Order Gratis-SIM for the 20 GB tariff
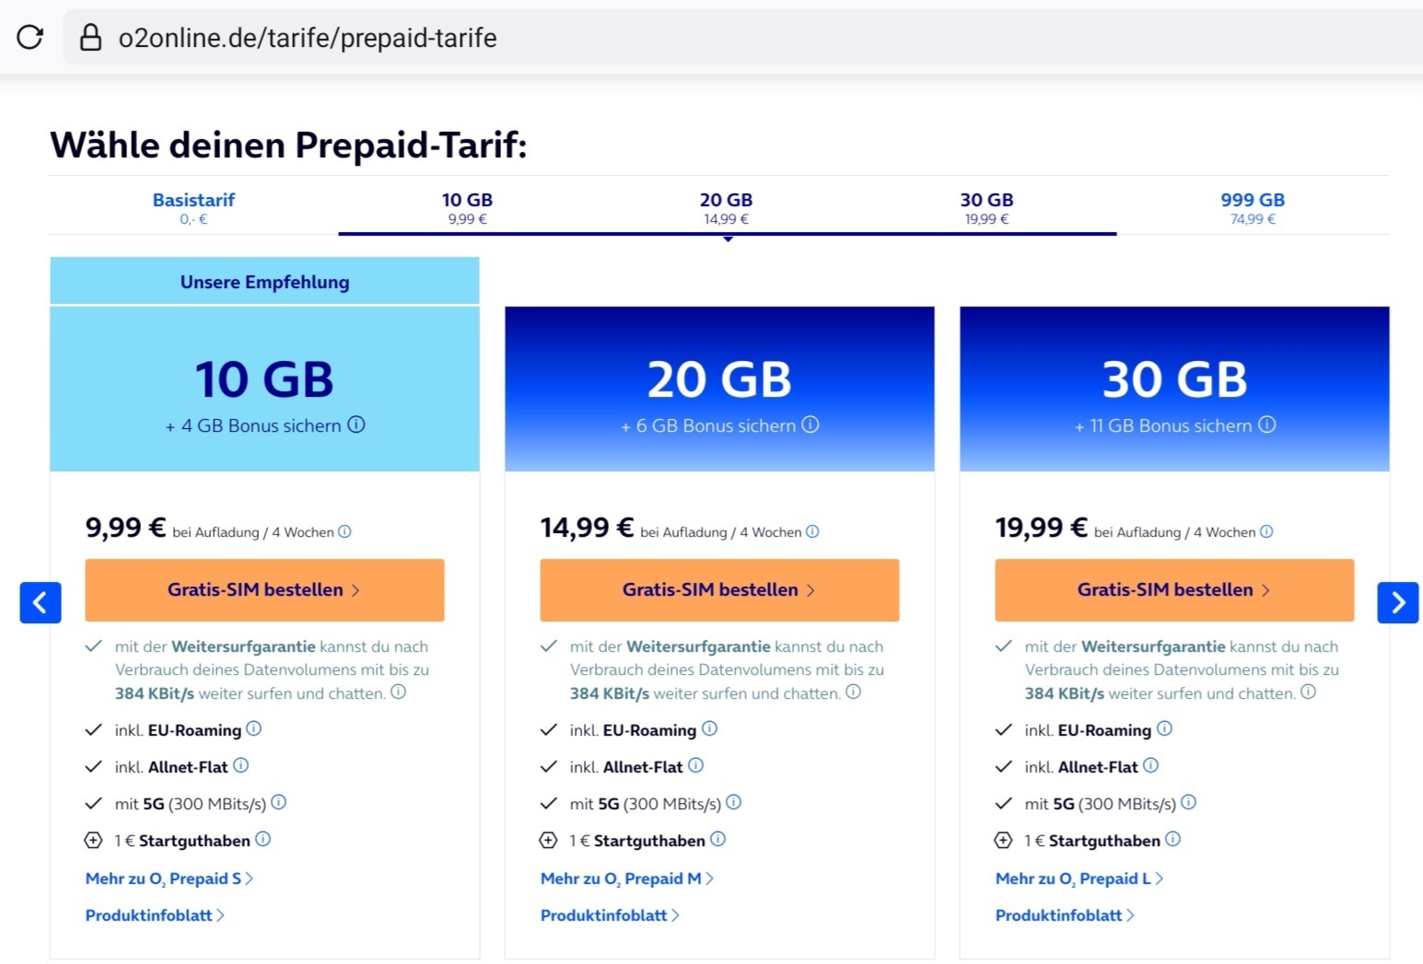The height and width of the screenshot is (964, 1423). point(719,589)
